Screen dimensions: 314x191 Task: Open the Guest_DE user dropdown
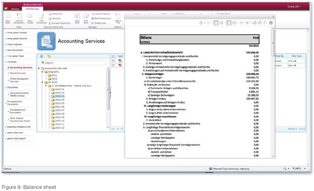click(x=294, y=7)
